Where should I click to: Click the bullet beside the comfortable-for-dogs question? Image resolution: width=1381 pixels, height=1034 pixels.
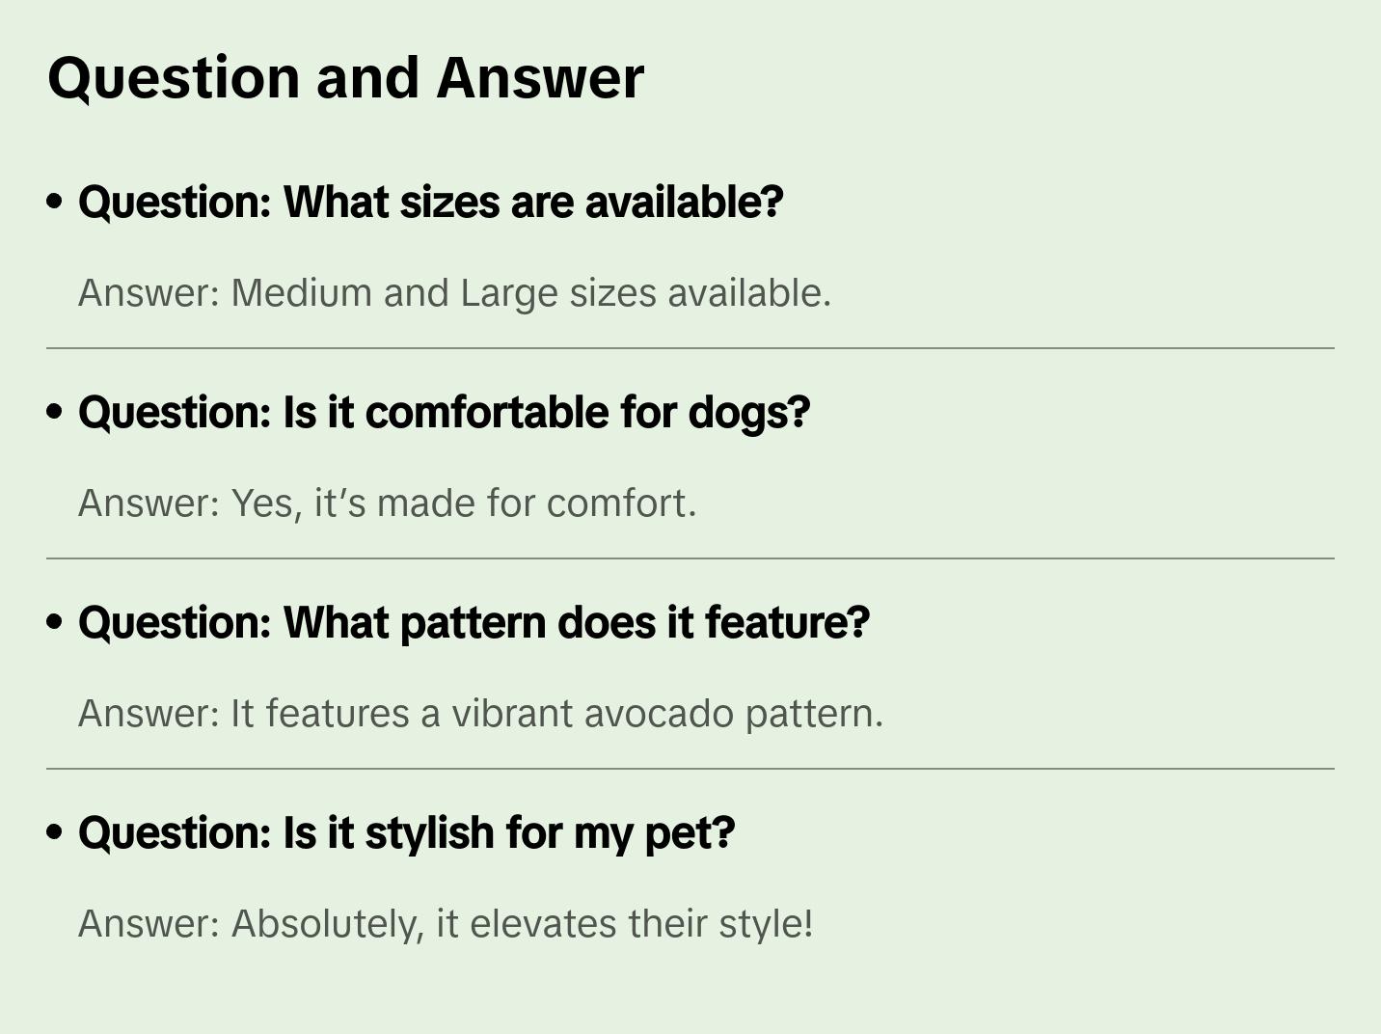pyautogui.click(x=55, y=412)
